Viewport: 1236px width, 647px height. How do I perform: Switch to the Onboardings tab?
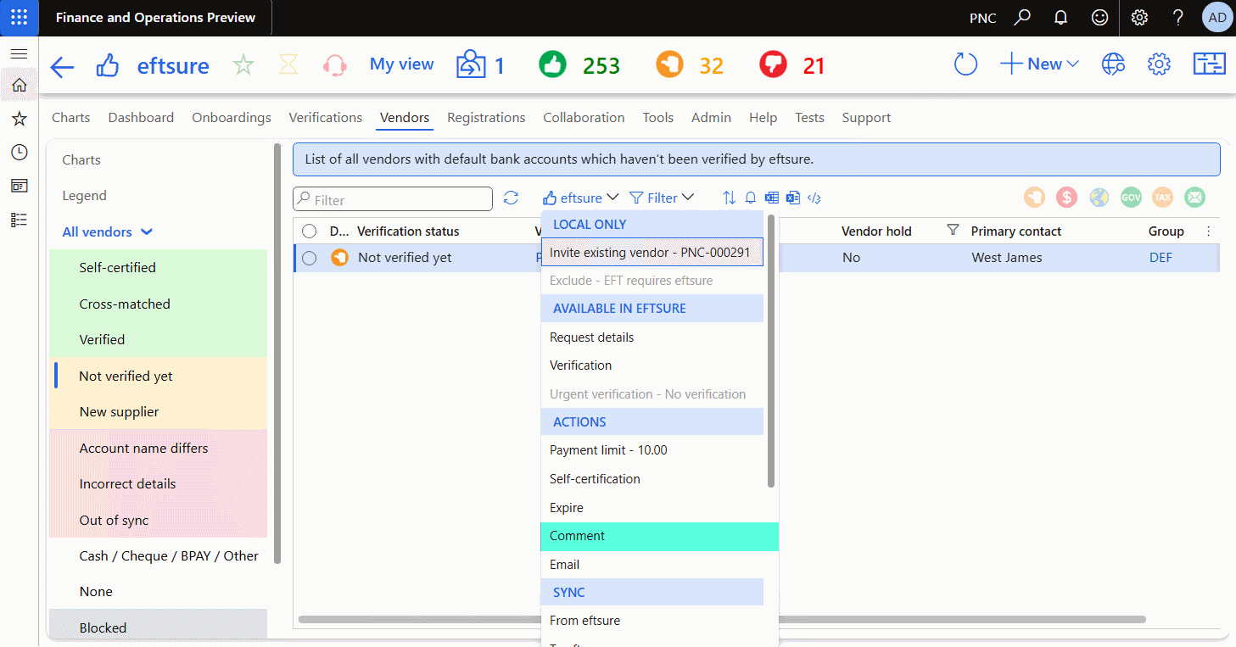tap(232, 118)
